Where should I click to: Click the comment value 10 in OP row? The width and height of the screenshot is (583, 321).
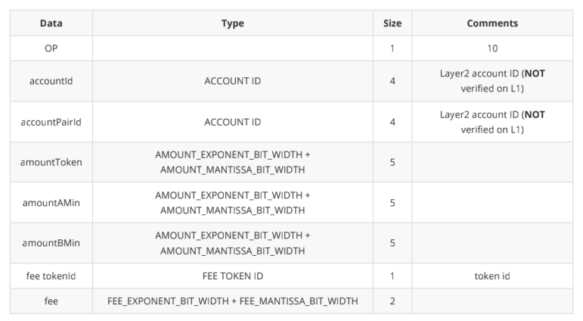(492, 48)
